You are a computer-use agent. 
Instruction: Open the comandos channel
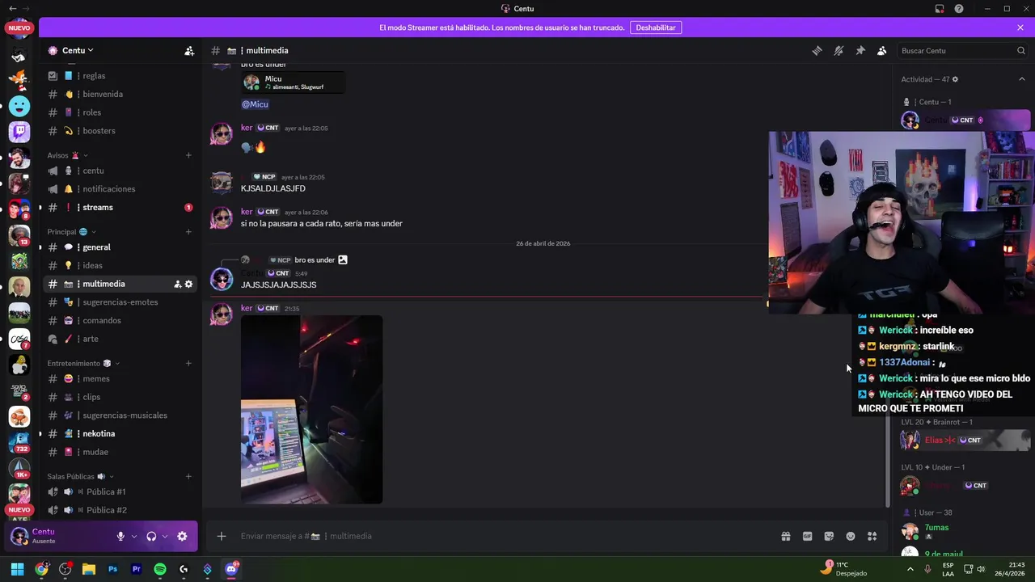(121, 321)
